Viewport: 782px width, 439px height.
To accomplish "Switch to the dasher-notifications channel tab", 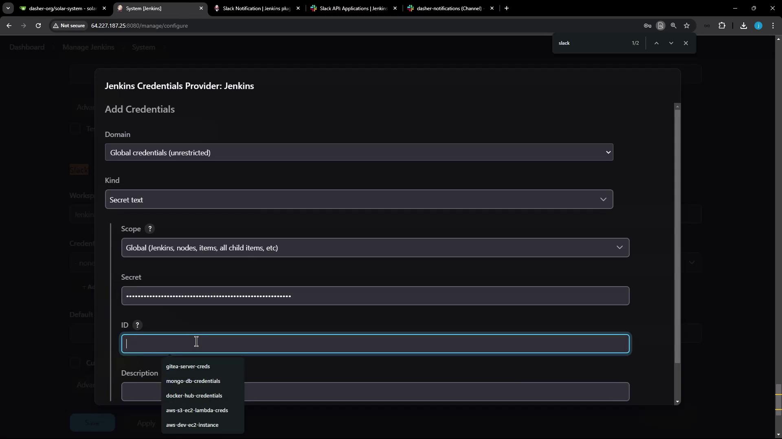I will (449, 8).
